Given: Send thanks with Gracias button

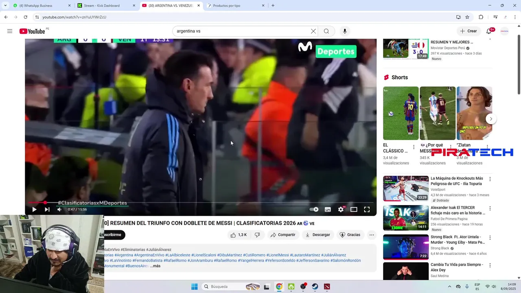Looking at the screenshot, I should coord(350,235).
